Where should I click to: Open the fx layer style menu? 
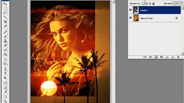(x=150, y=57)
